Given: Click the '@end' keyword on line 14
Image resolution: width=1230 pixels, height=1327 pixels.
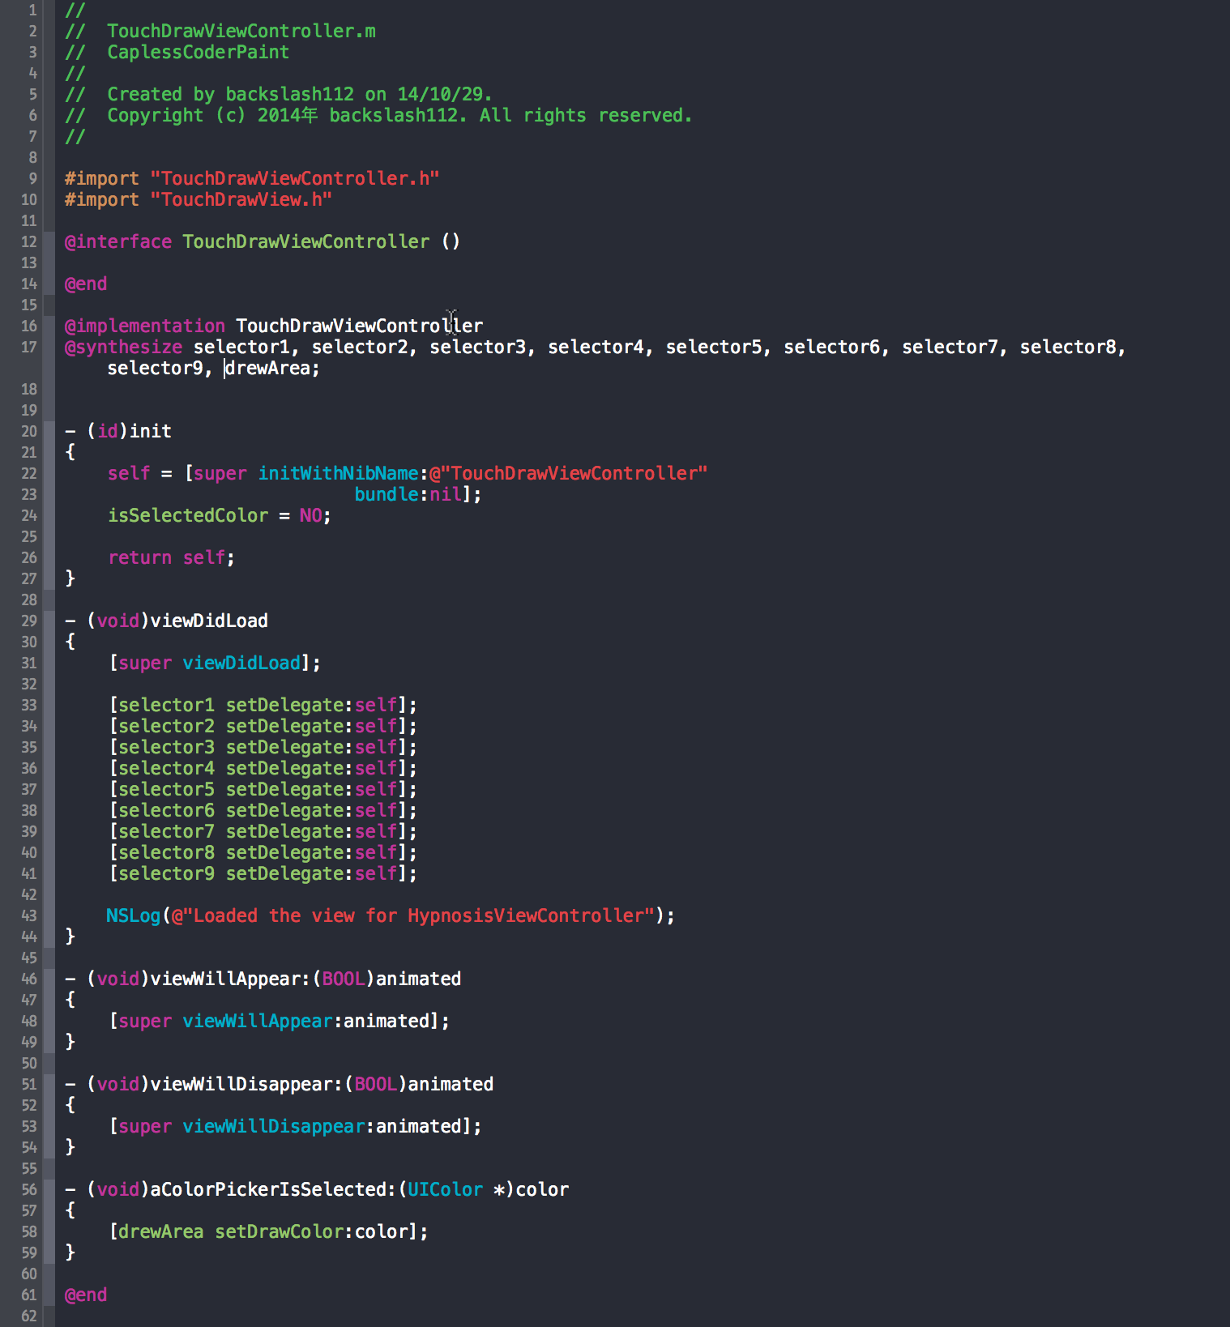Looking at the screenshot, I should pos(86,284).
